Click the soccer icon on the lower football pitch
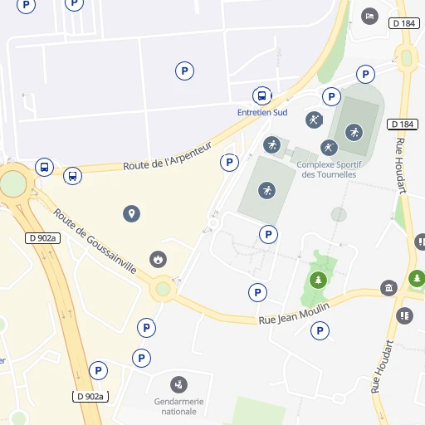425x425 pixels. click(266, 190)
